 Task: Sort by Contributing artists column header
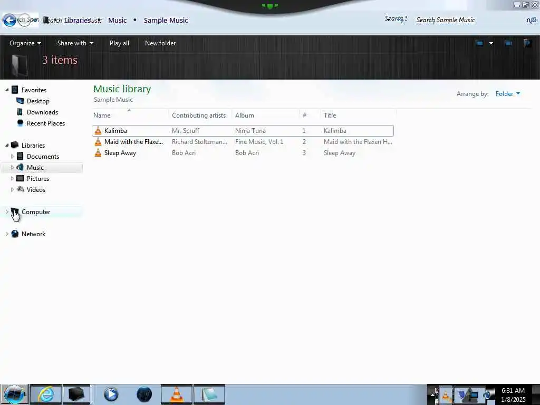click(x=200, y=115)
